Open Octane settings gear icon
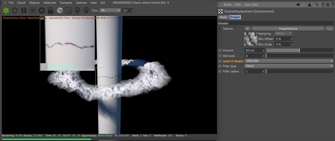335x141 pixels. click(42, 10)
